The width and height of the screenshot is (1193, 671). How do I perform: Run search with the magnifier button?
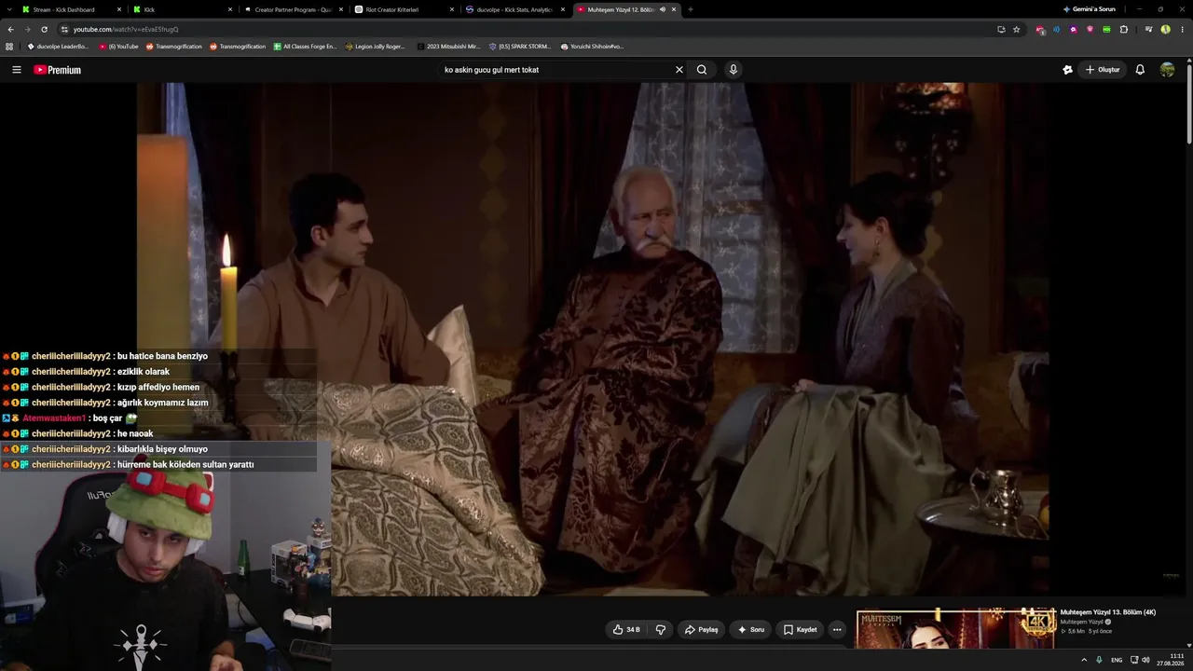pyautogui.click(x=702, y=70)
